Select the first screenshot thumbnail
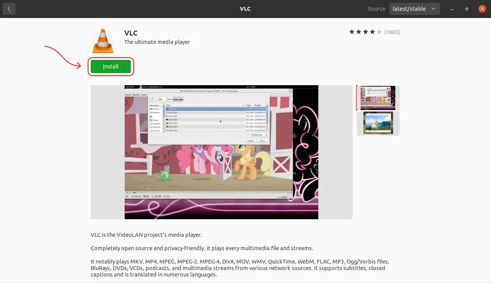491x283 pixels. coord(378,98)
